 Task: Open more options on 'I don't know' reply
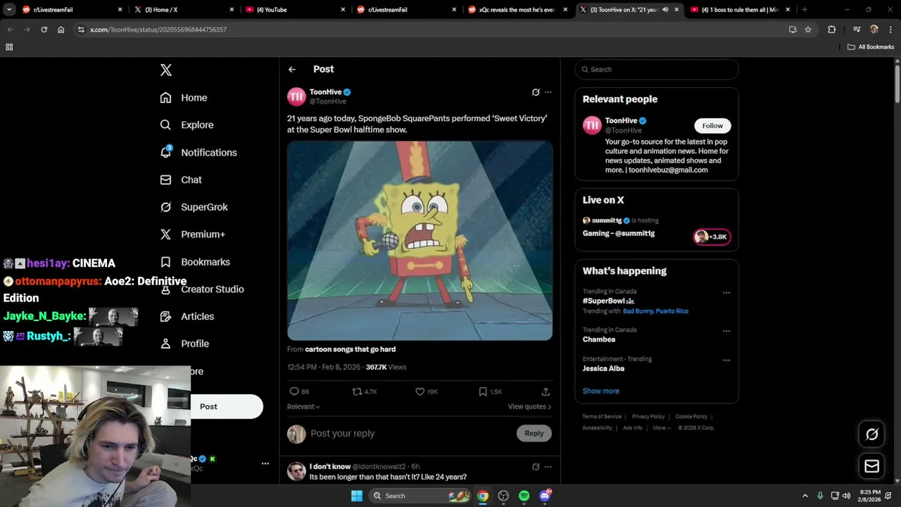tap(548, 467)
